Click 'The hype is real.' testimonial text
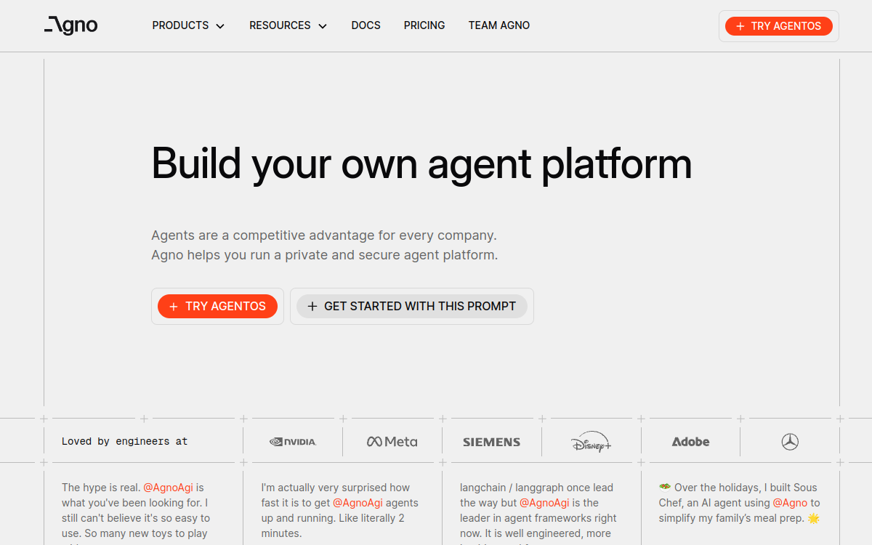Image resolution: width=872 pixels, height=545 pixels. pyautogui.click(x=101, y=488)
